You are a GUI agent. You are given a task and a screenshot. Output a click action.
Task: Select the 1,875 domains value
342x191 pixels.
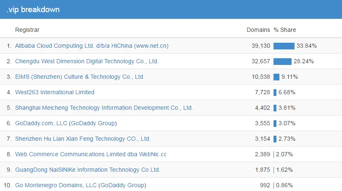click(263, 170)
